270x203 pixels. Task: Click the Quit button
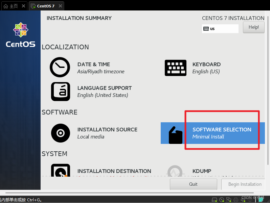pyautogui.click(x=194, y=184)
